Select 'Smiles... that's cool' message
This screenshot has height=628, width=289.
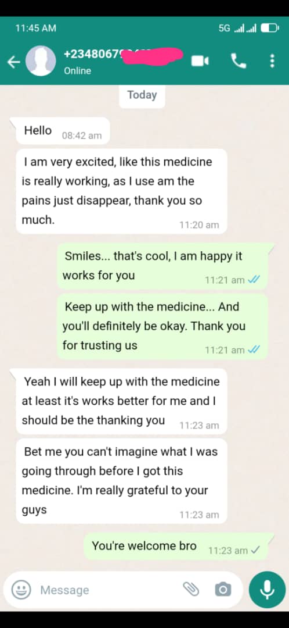162,266
